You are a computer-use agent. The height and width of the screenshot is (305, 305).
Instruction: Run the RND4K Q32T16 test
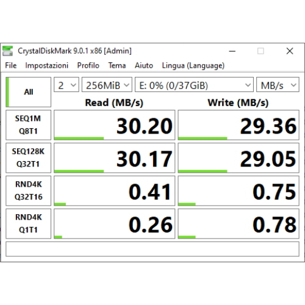[x=28, y=191]
